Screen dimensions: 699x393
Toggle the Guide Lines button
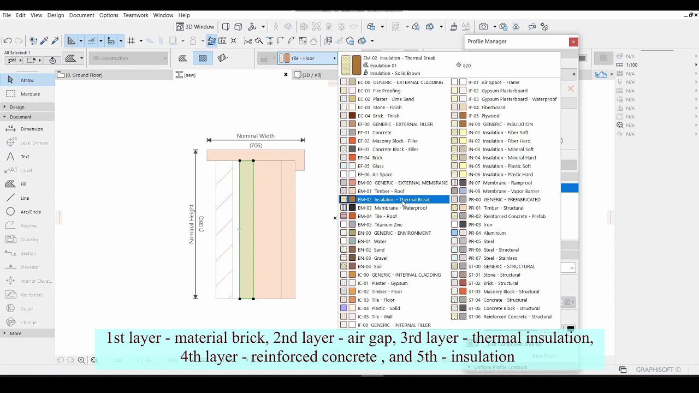click(72, 41)
